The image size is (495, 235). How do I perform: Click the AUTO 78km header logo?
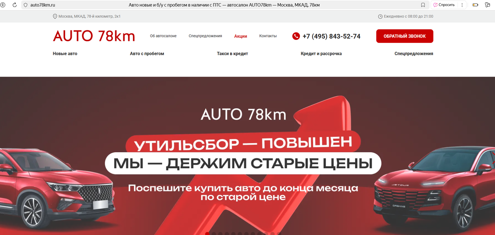point(94,36)
